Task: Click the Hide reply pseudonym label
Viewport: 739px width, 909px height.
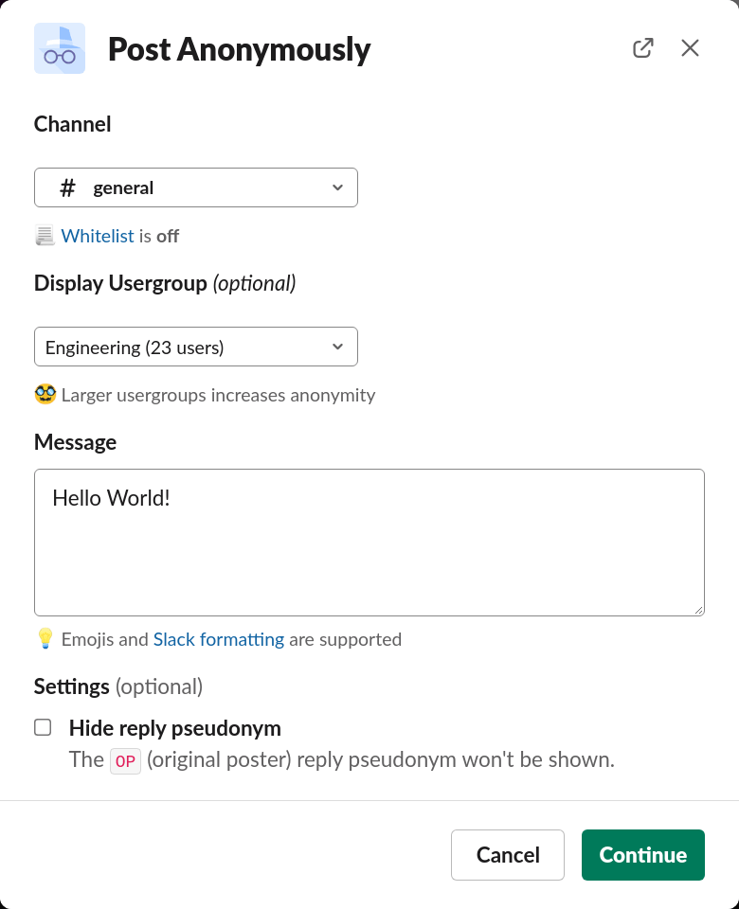Action: click(175, 728)
